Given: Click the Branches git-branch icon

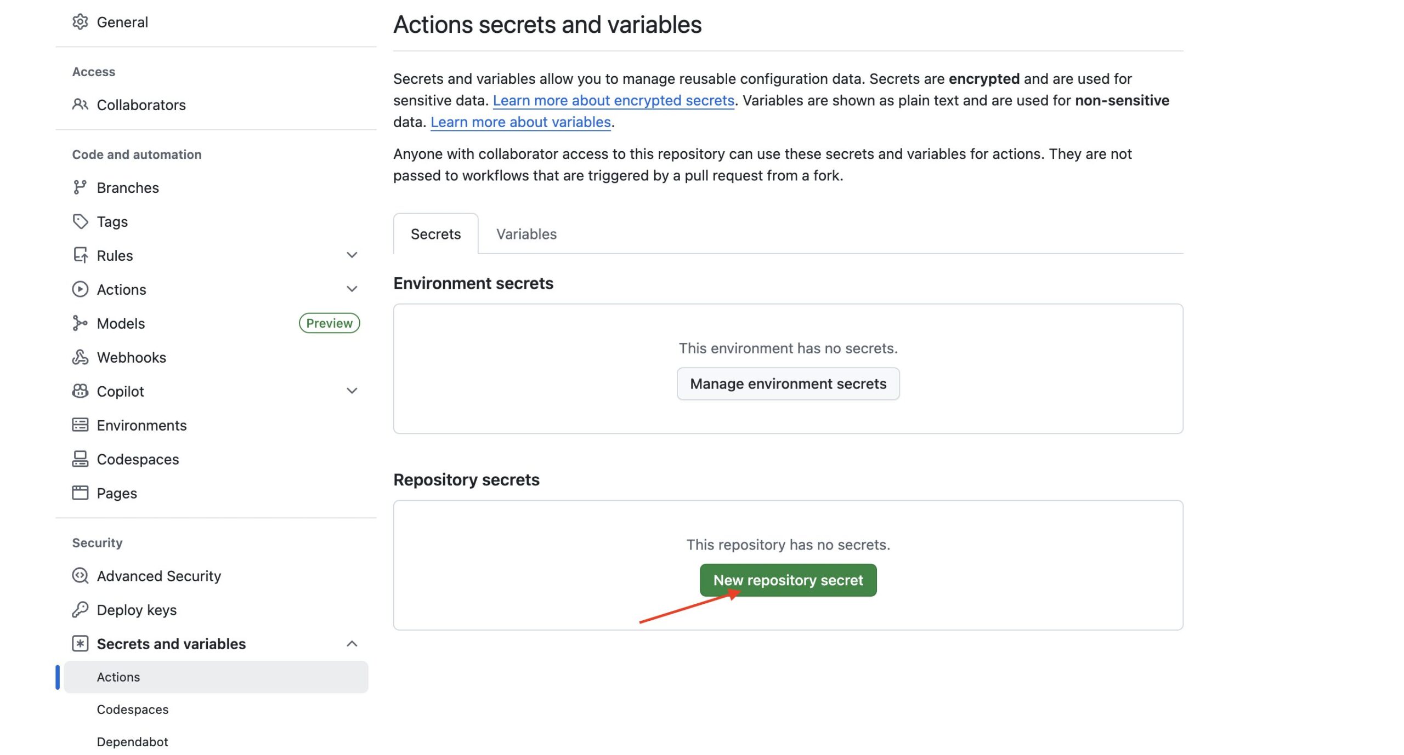Looking at the screenshot, I should coord(80,187).
